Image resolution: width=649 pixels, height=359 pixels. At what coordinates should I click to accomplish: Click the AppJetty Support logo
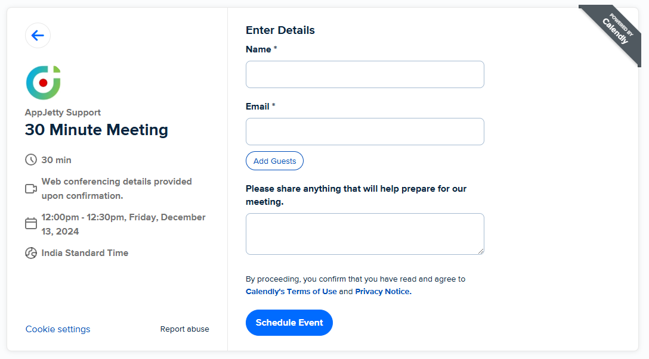coord(43,83)
